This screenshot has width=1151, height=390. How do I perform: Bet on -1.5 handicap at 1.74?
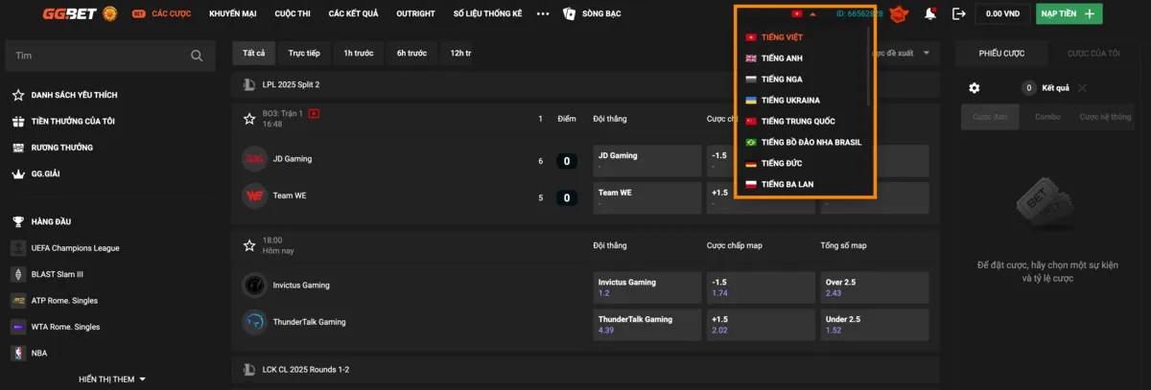[760, 287]
